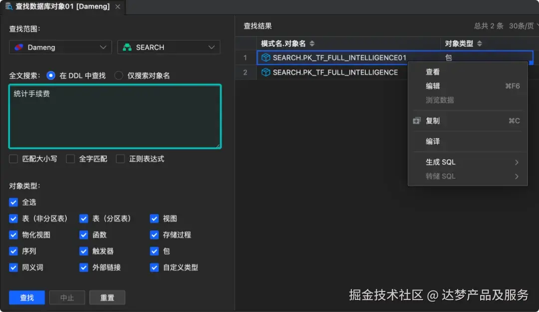Choose 编译 from the context menu
Screen dimensions: 539x312
[468, 141]
